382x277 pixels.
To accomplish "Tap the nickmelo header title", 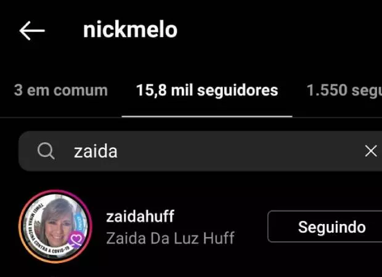I will [130, 30].
